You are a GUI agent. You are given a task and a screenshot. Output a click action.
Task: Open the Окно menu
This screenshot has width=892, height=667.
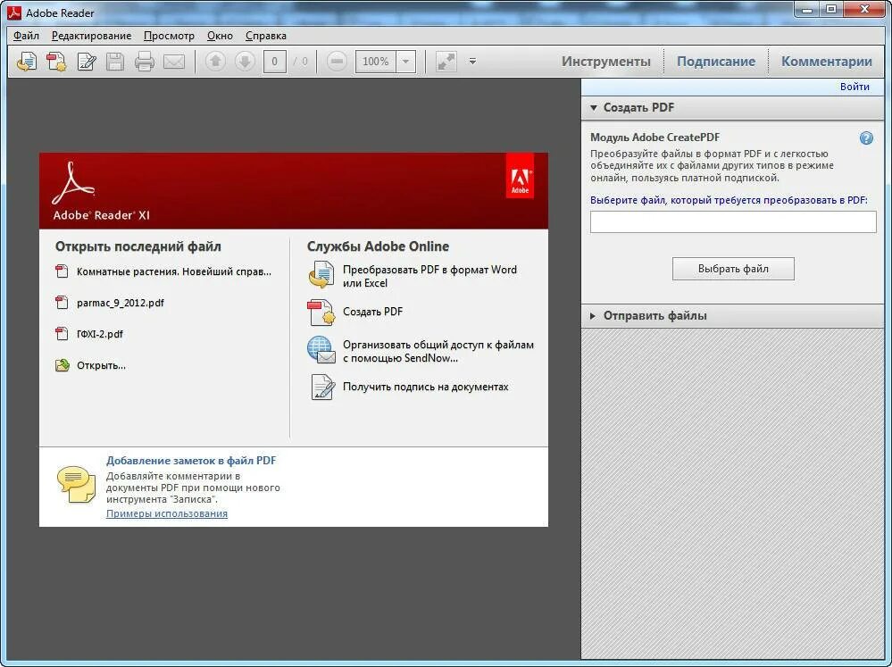click(220, 36)
